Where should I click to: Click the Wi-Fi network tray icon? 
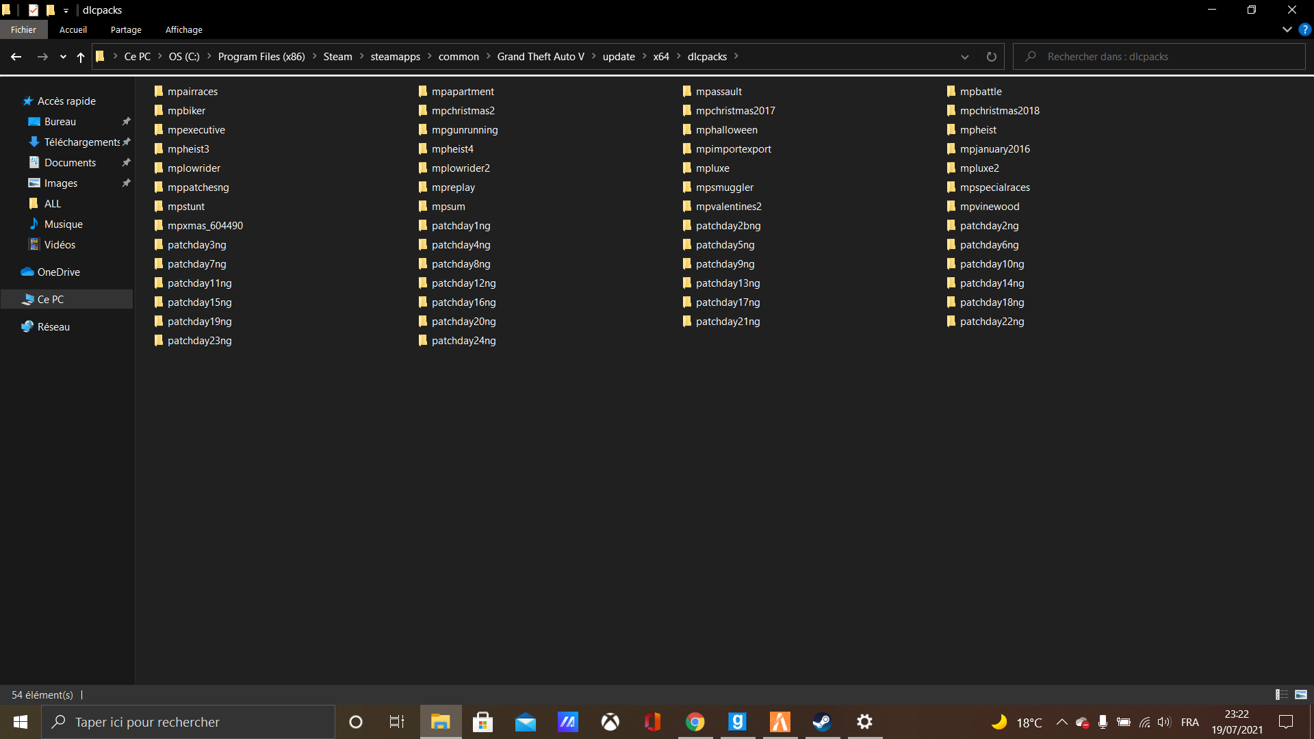[x=1144, y=722]
